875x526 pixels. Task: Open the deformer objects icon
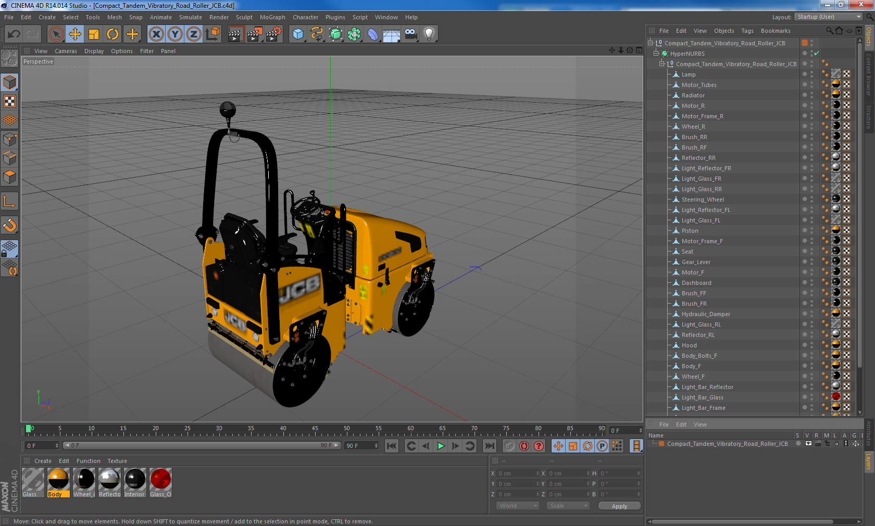(373, 34)
